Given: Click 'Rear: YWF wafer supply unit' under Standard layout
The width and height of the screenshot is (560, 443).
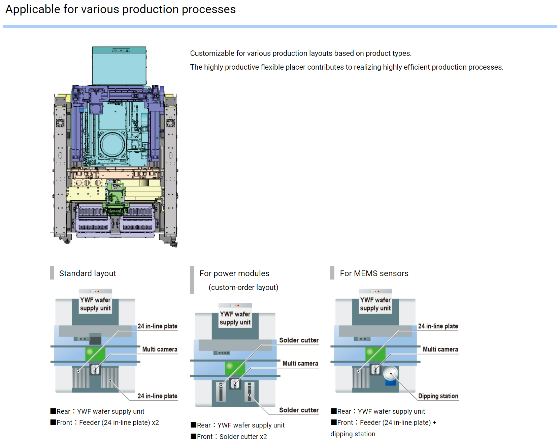Looking at the screenshot, I should pyautogui.click(x=97, y=411).
